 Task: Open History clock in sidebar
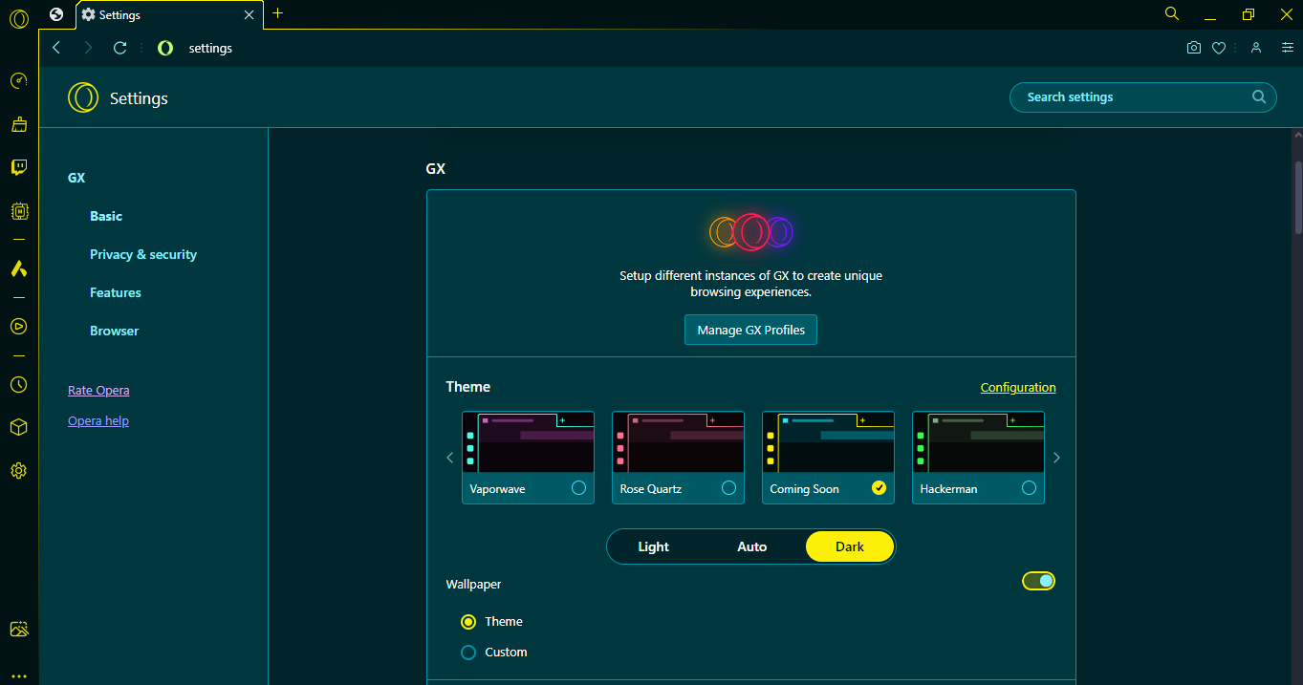click(18, 384)
